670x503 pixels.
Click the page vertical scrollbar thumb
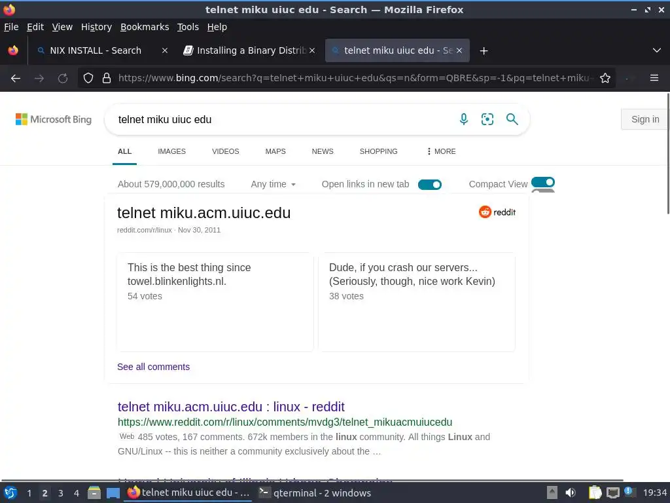[x=668, y=154]
